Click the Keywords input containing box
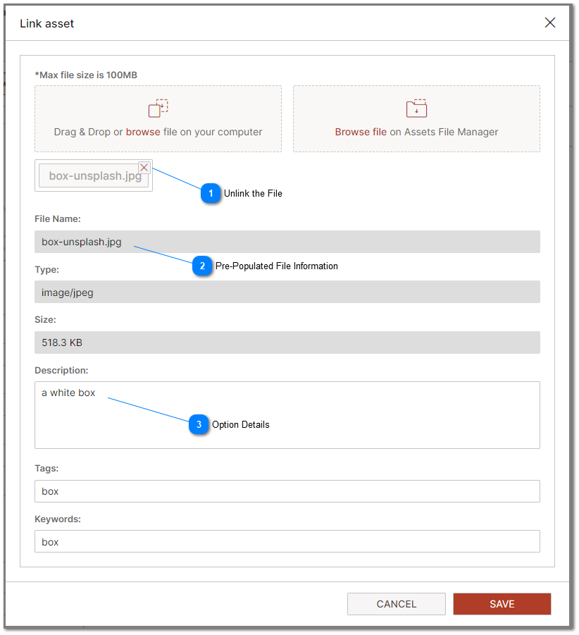The width and height of the screenshot is (579, 635). coord(287,541)
